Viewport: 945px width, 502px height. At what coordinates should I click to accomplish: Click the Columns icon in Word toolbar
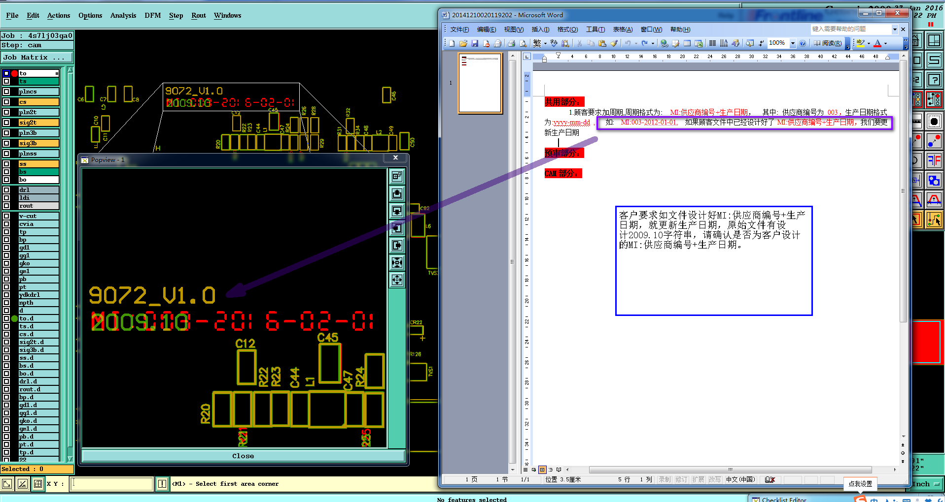[x=712, y=43]
